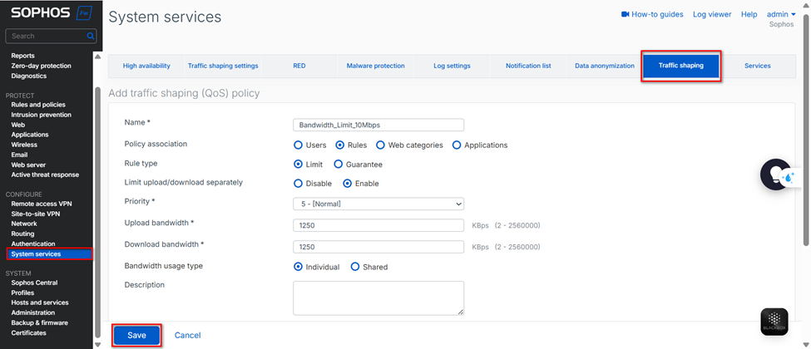Open Rules and policies in sidebar

click(38, 105)
